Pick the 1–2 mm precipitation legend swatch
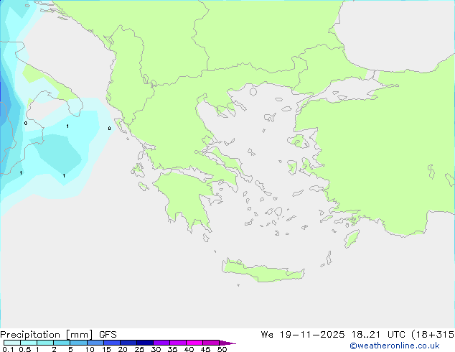 [x=45, y=343]
